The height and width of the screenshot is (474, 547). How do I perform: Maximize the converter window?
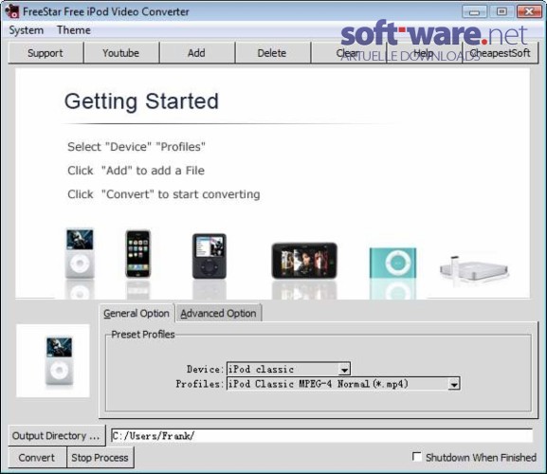tap(501, 11)
